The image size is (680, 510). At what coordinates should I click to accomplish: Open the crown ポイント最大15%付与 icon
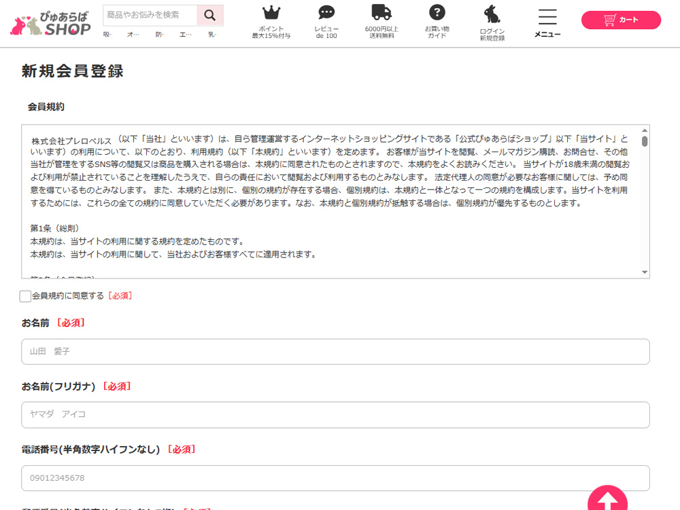[x=271, y=22]
